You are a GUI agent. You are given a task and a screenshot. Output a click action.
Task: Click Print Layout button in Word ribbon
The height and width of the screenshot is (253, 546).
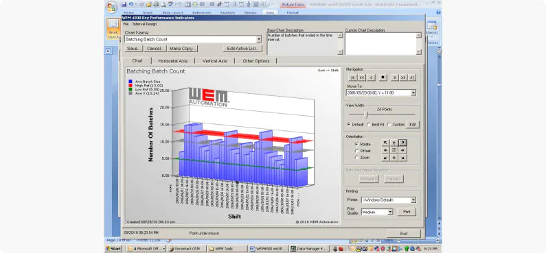(113, 28)
